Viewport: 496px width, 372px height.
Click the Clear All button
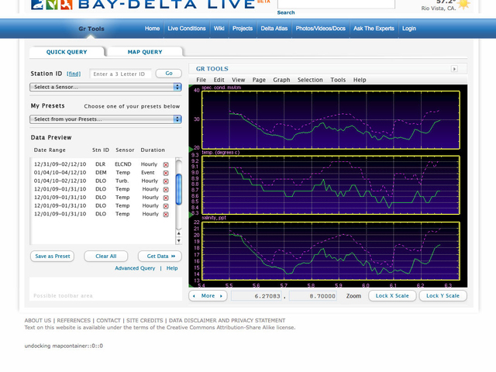(x=106, y=257)
